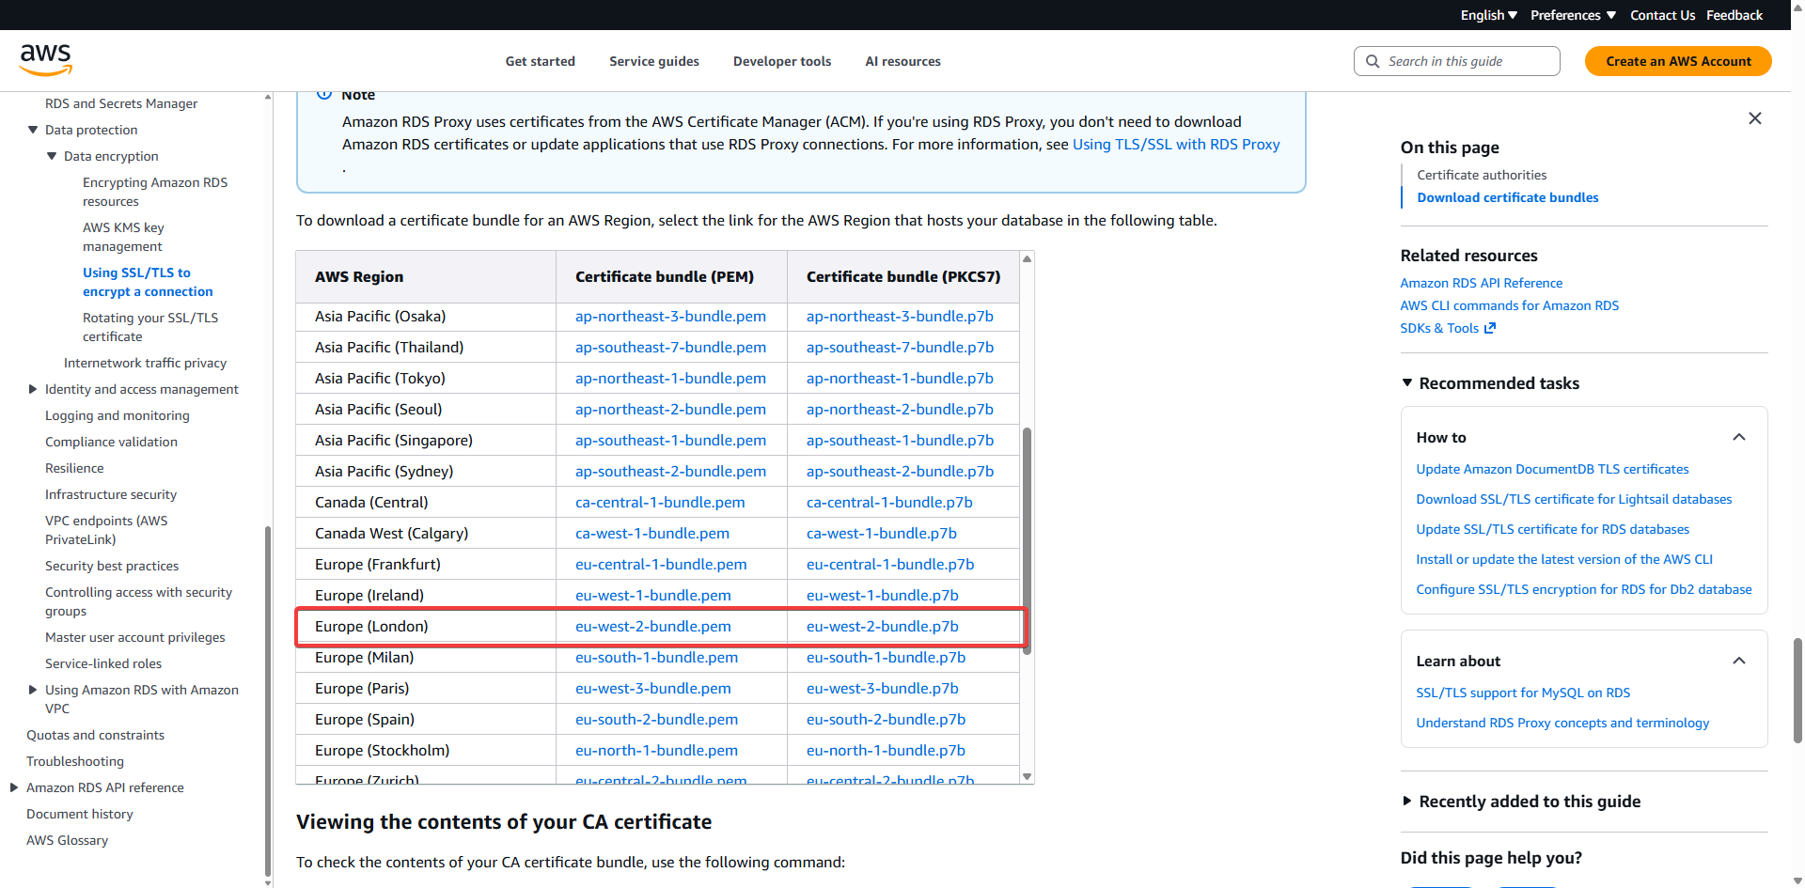Download eu-central-1-bundle.pem
Image resolution: width=1805 pixels, height=888 pixels.
coord(661,565)
